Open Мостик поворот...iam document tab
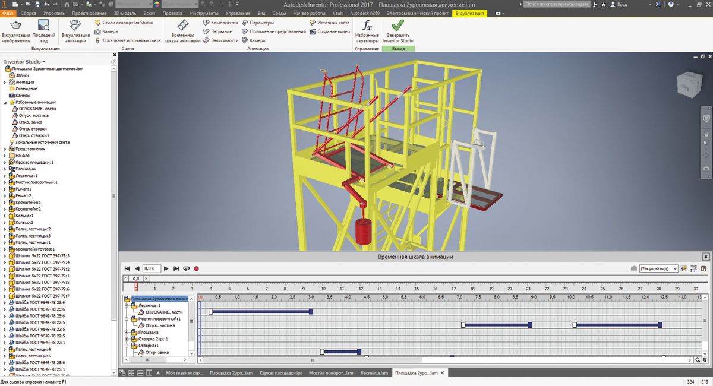Viewport: 713px width, 386px height. [x=331, y=373]
